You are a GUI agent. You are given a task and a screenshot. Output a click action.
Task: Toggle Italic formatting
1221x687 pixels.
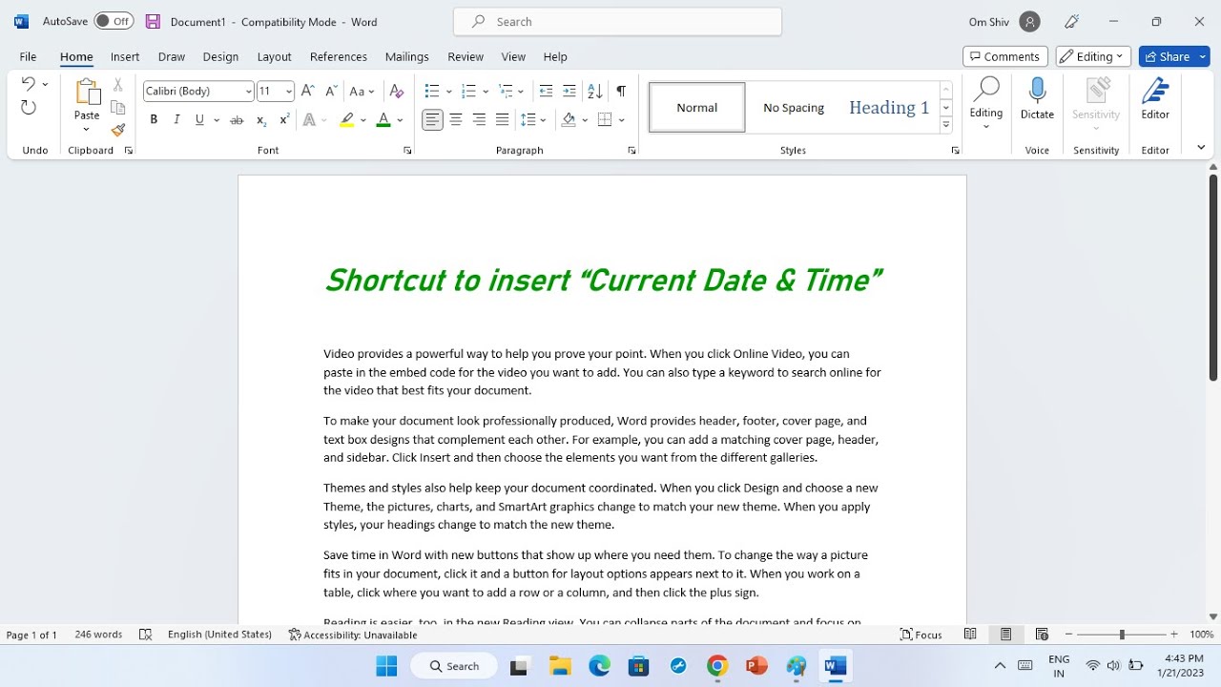(176, 120)
